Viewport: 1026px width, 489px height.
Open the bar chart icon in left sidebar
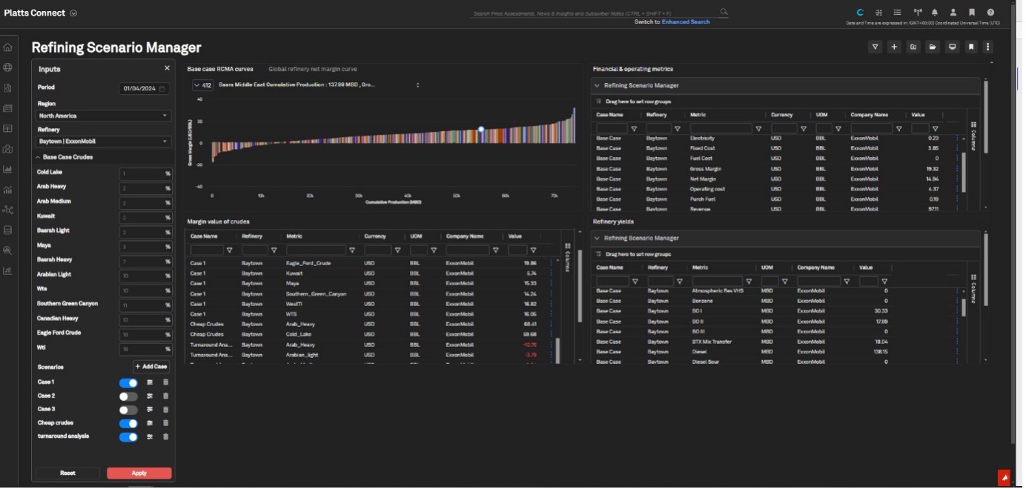(7, 169)
